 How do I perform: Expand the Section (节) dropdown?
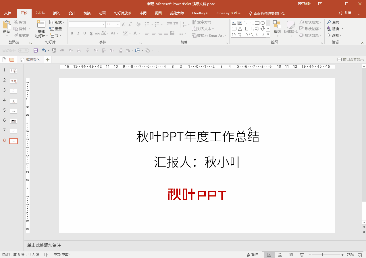[55, 35]
